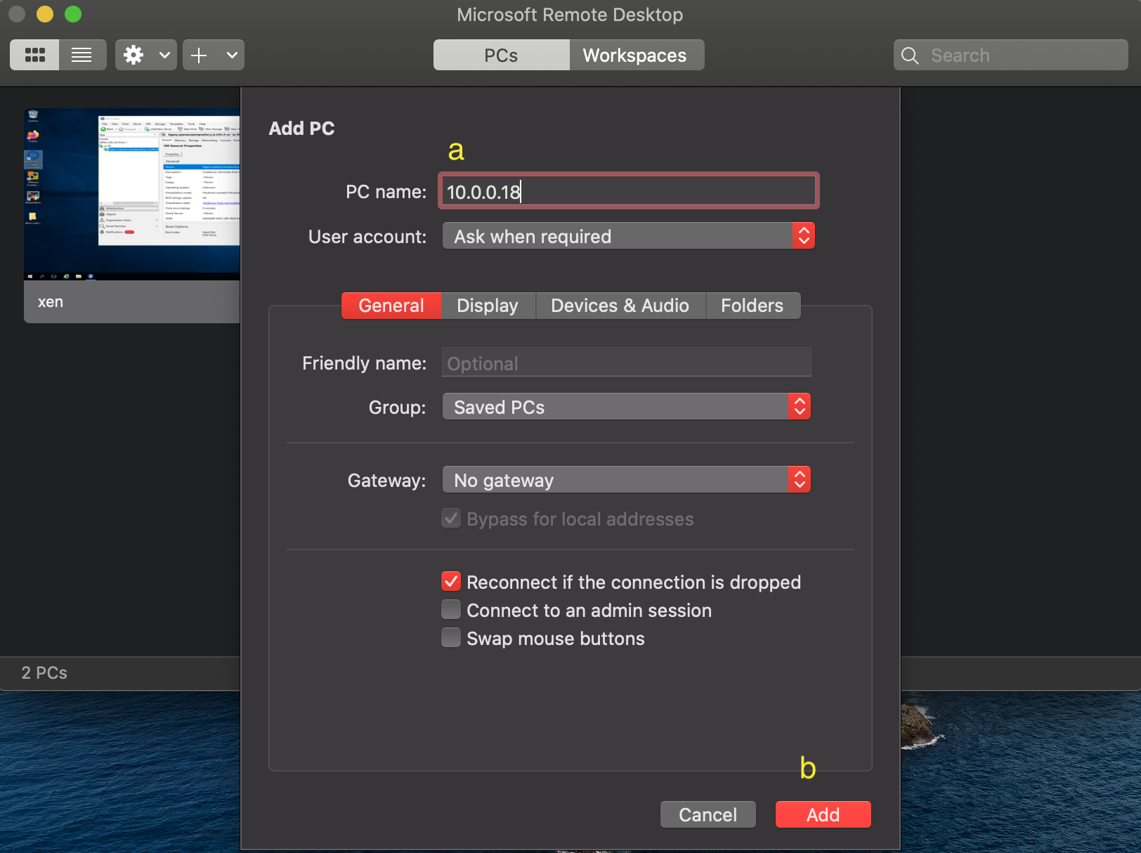The width and height of the screenshot is (1141, 853).
Task: Click the Friendly name field
Action: click(x=626, y=363)
